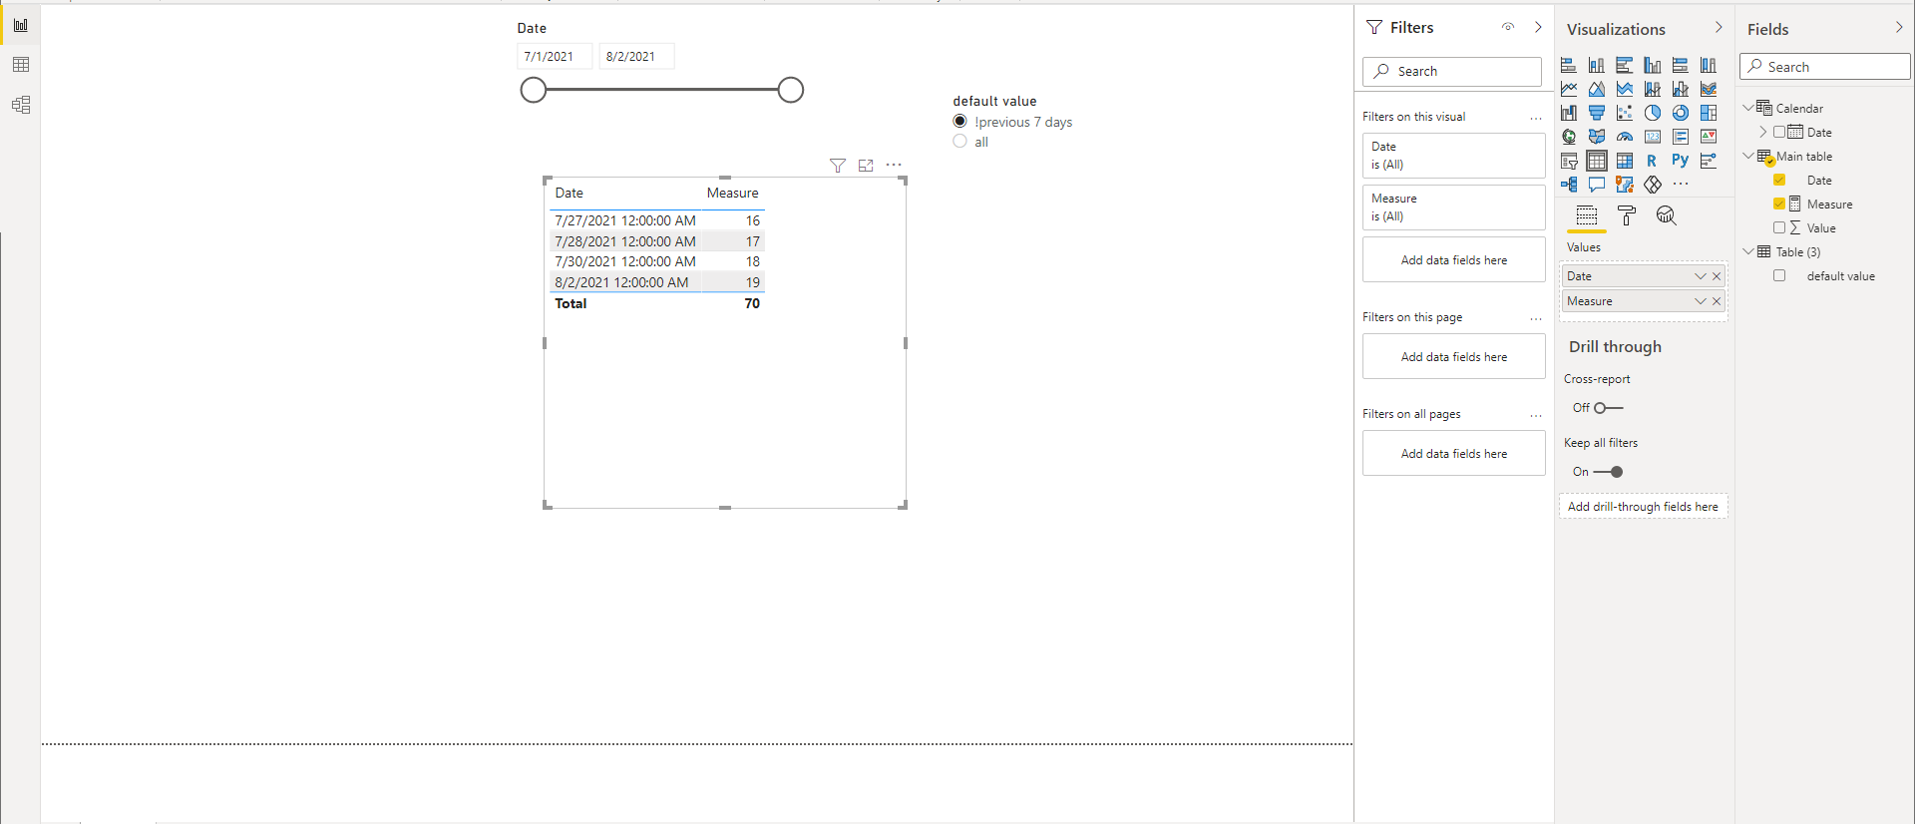Screen dimensions: 1915x824
Task: Select the gauge visualization
Action: point(1625,137)
